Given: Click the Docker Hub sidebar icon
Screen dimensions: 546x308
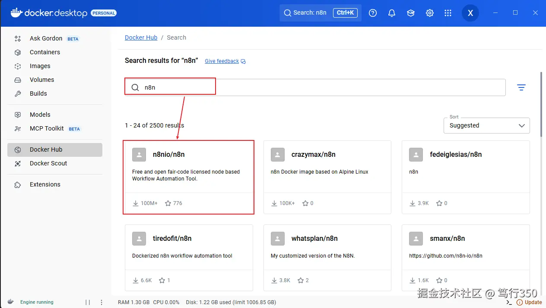Looking at the screenshot, I should click(x=18, y=150).
